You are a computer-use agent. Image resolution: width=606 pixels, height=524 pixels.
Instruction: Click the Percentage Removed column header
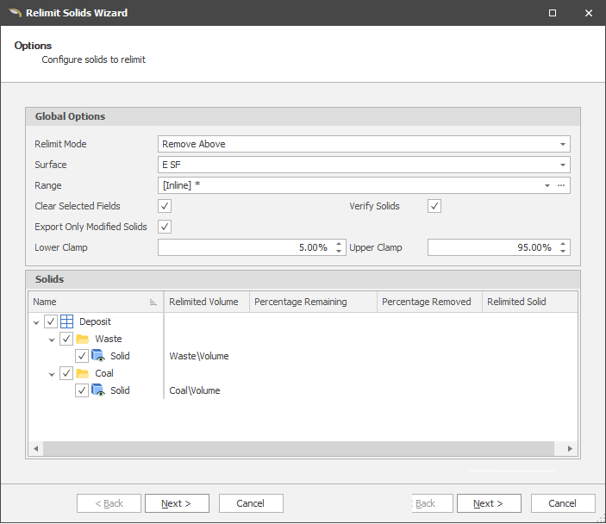point(426,302)
